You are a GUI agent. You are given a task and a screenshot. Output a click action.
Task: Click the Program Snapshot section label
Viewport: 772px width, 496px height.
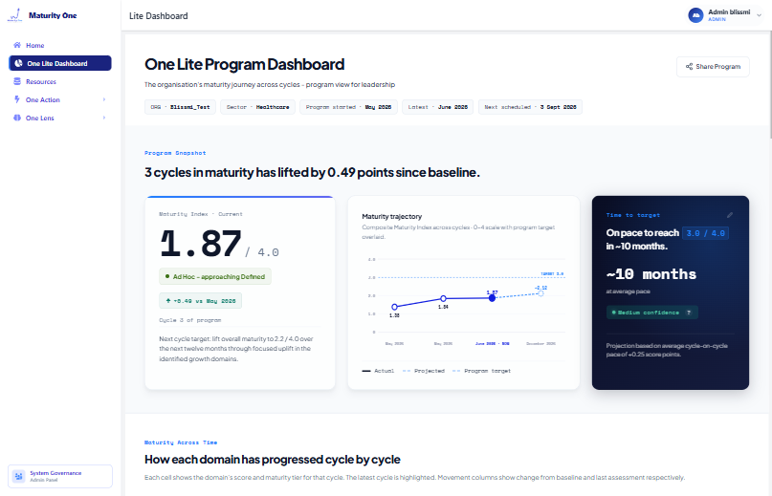pyautogui.click(x=175, y=153)
